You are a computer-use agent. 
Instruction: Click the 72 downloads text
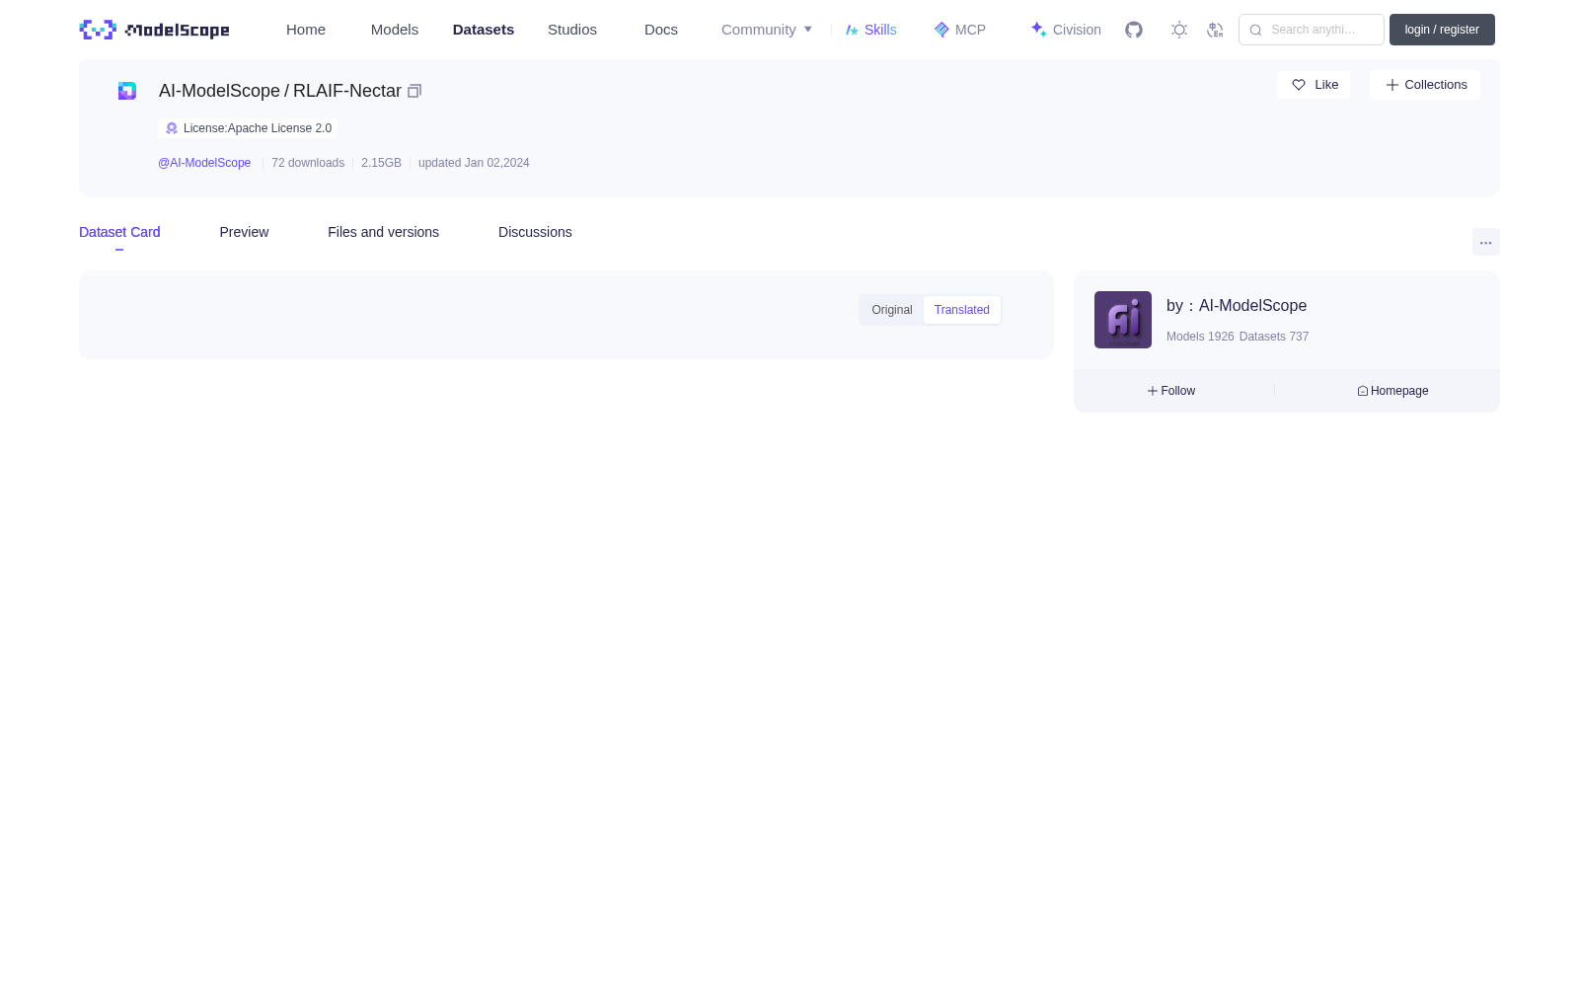308,163
